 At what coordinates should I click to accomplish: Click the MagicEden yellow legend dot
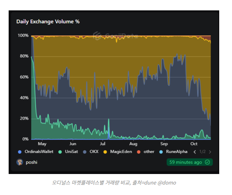click(105, 152)
